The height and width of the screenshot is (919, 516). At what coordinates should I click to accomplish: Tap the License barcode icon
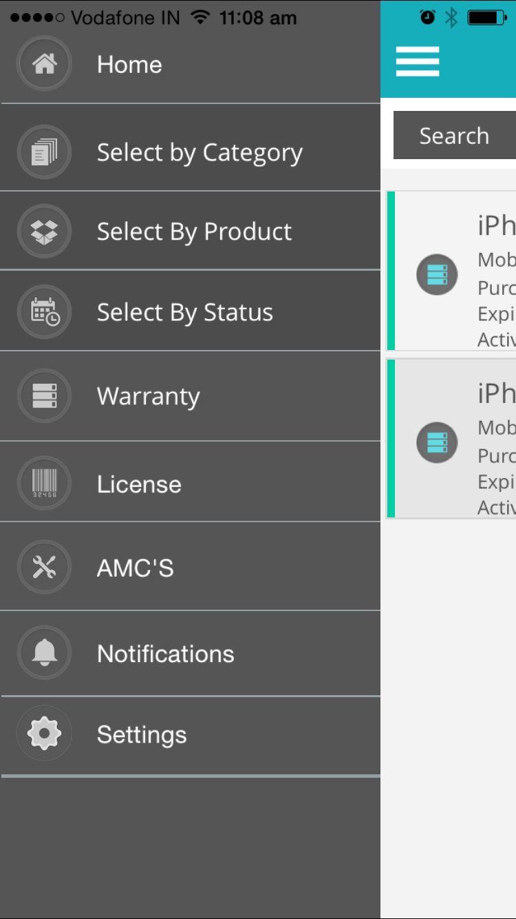(44, 484)
